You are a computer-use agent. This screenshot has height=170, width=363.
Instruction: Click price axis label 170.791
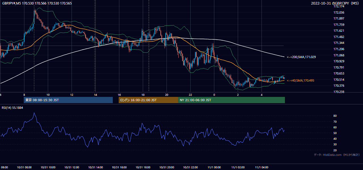(339, 67)
